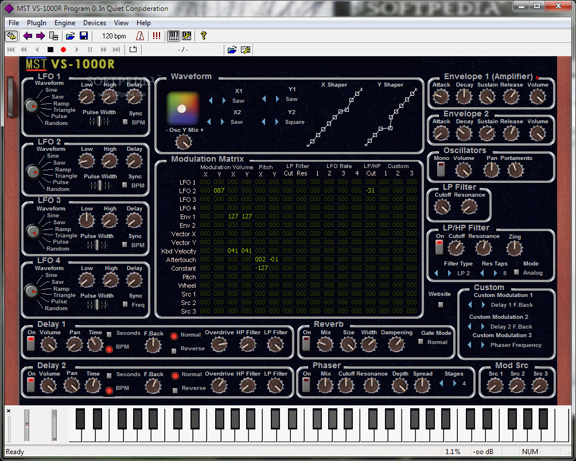Select Delay 1 Seconds time mode
The image size is (576, 461).
point(109,334)
